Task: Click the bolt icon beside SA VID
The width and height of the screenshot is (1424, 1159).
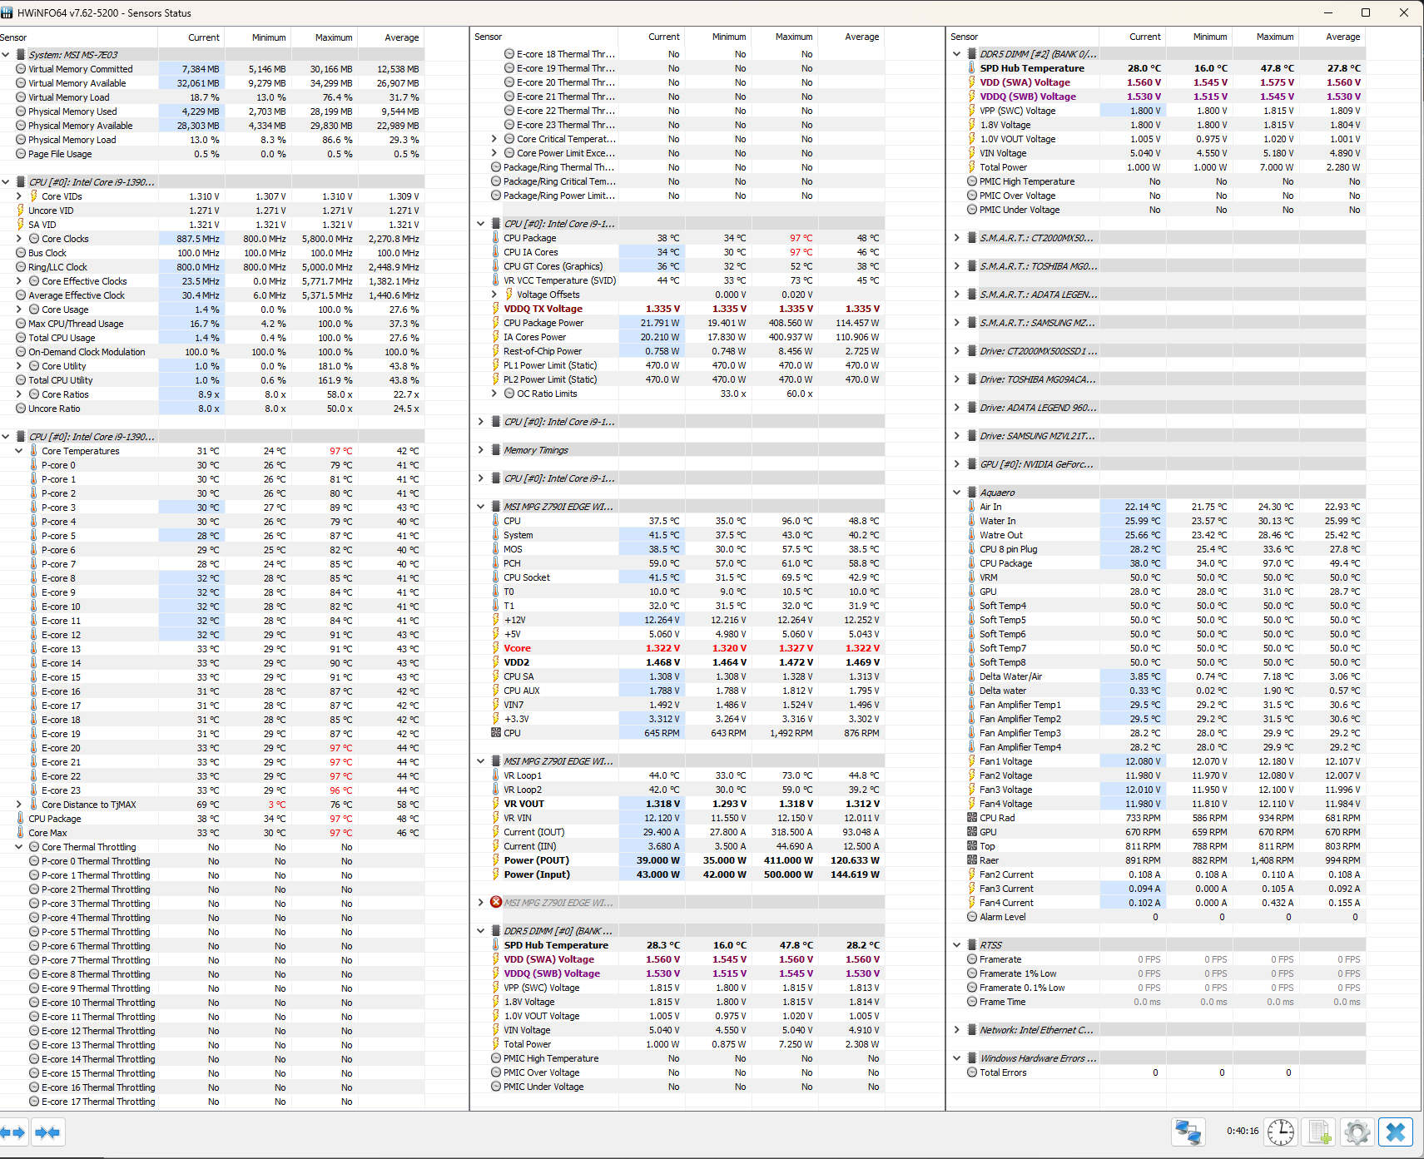Action: point(21,225)
